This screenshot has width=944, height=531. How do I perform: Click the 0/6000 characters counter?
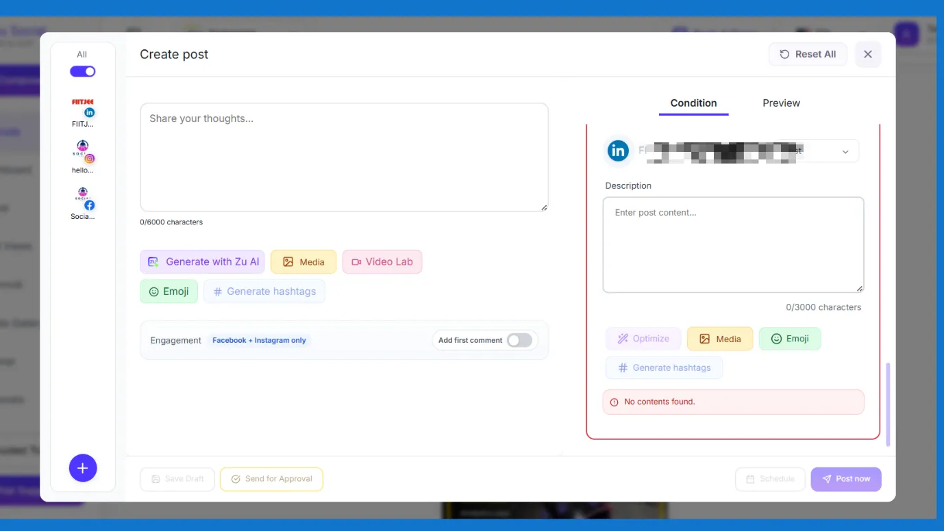click(171, 222)
